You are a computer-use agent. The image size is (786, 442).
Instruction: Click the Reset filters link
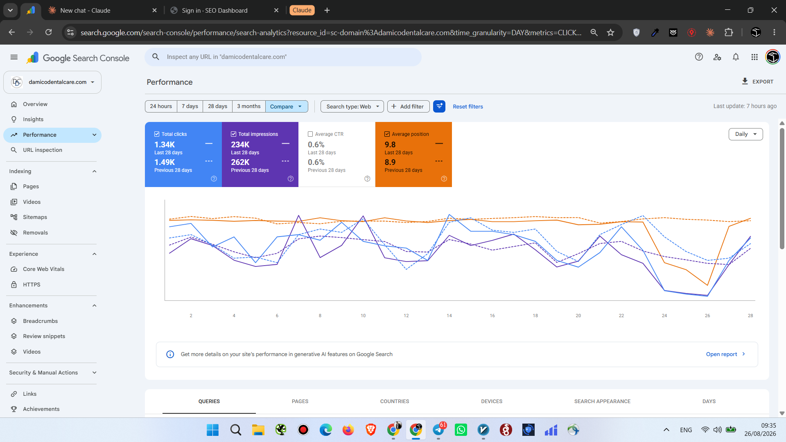[468, 107]
